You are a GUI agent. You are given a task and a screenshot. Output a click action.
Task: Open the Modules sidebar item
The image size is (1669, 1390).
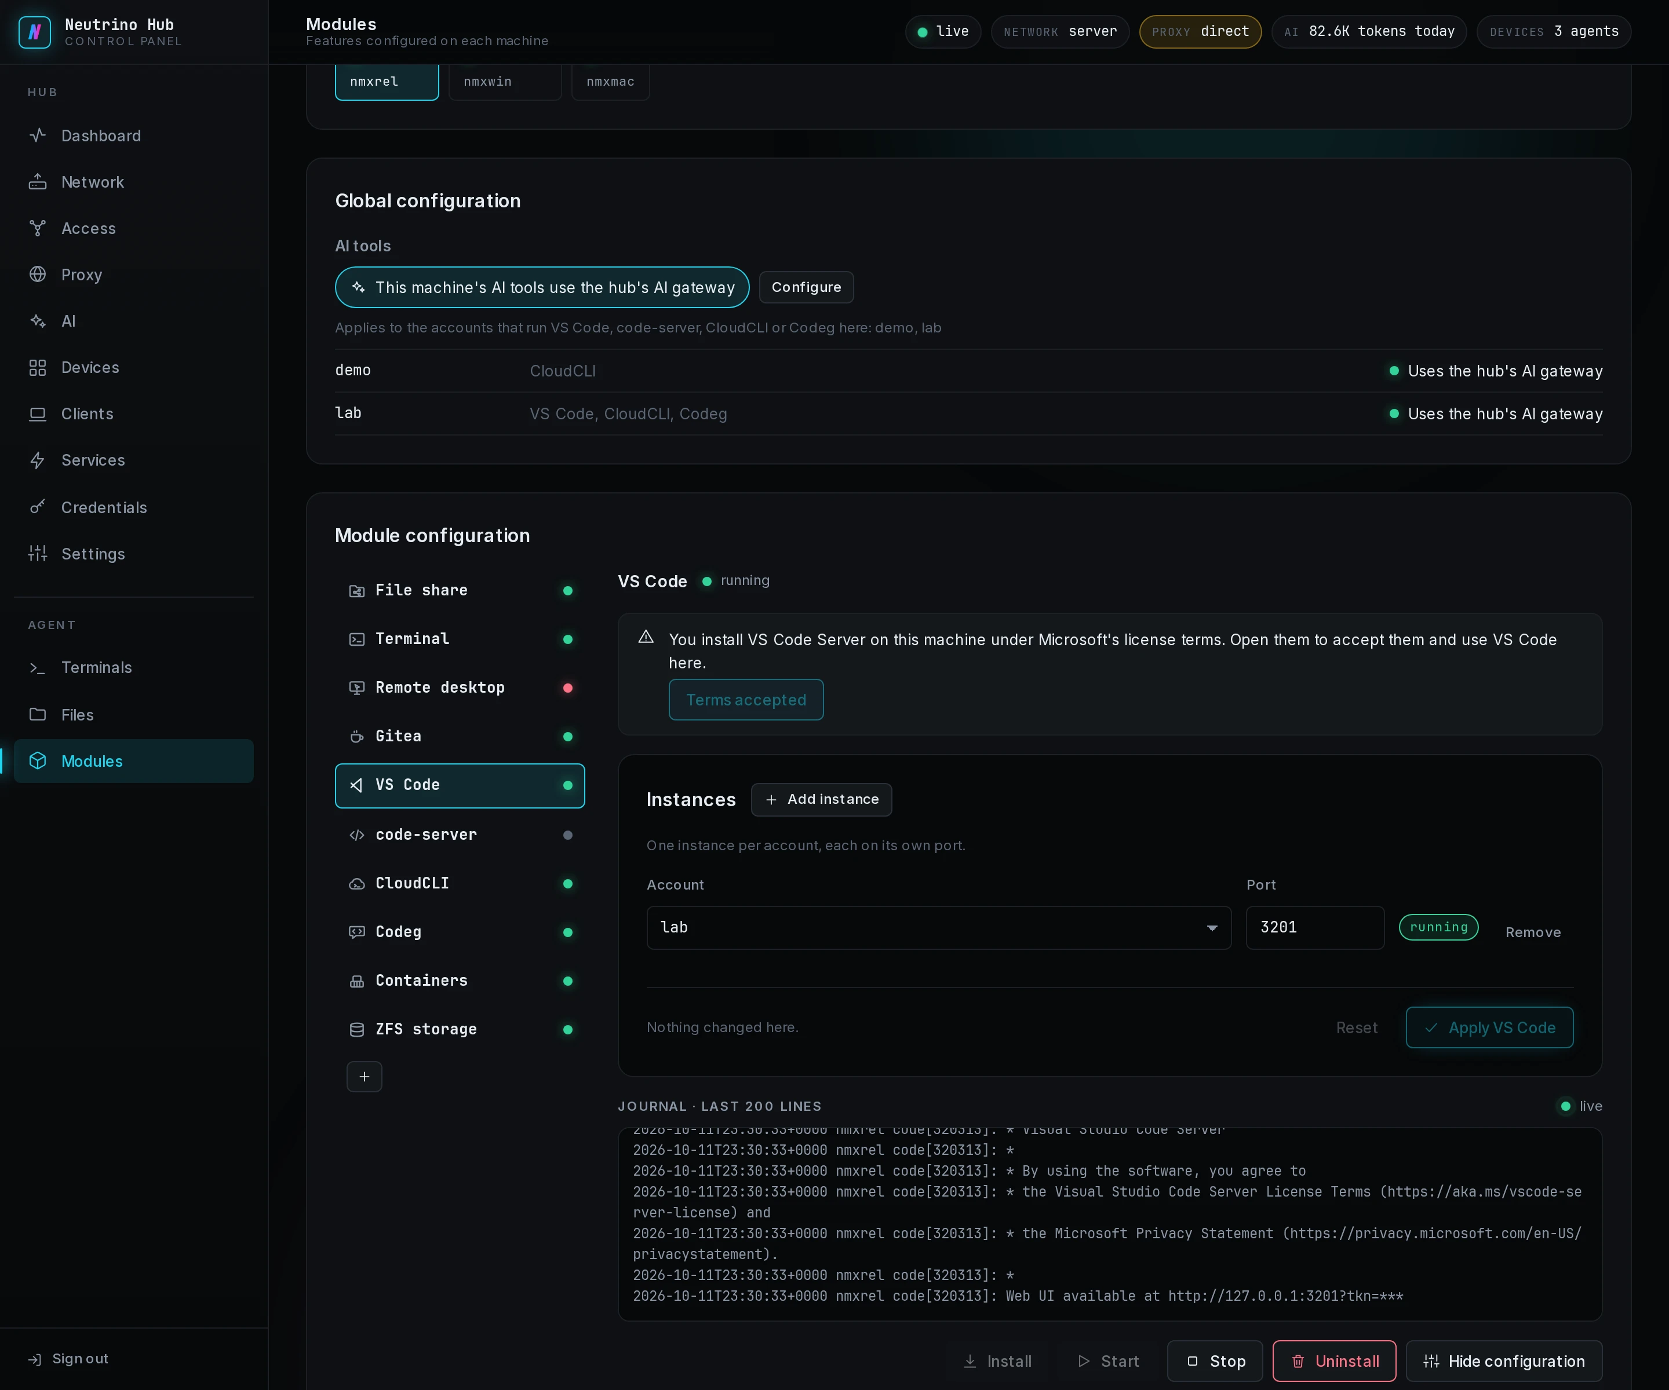133,761
